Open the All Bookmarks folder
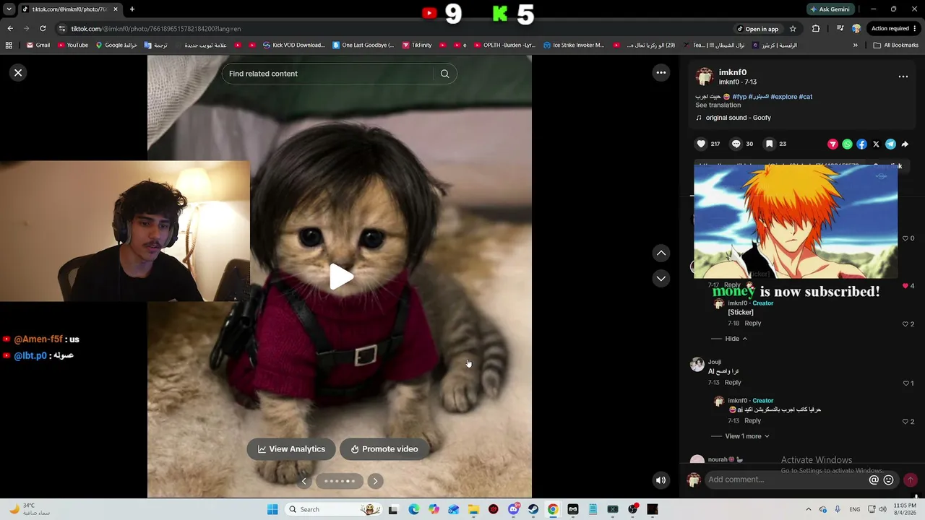This screenshot has height=520, width=925. click(x=895, y=45)
